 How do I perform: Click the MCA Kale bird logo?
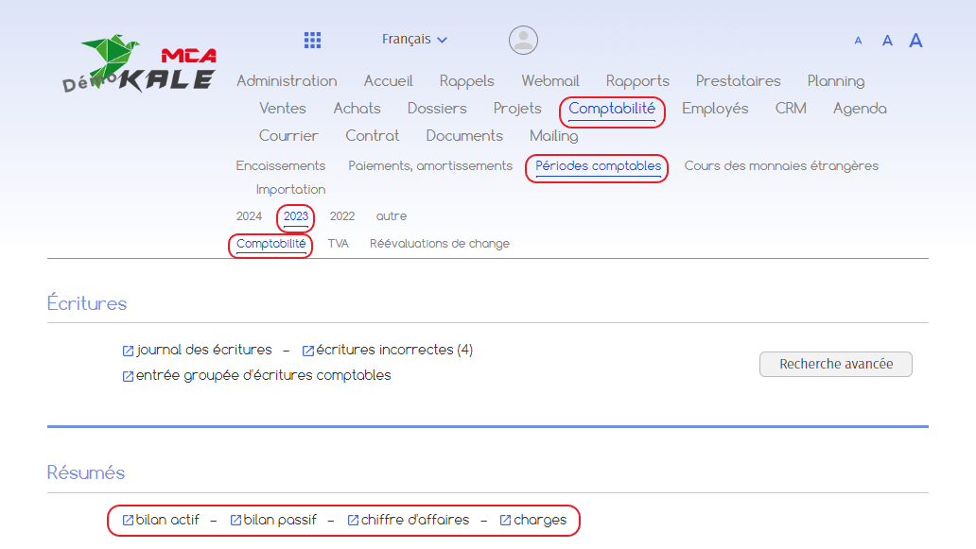coord(140,64)
